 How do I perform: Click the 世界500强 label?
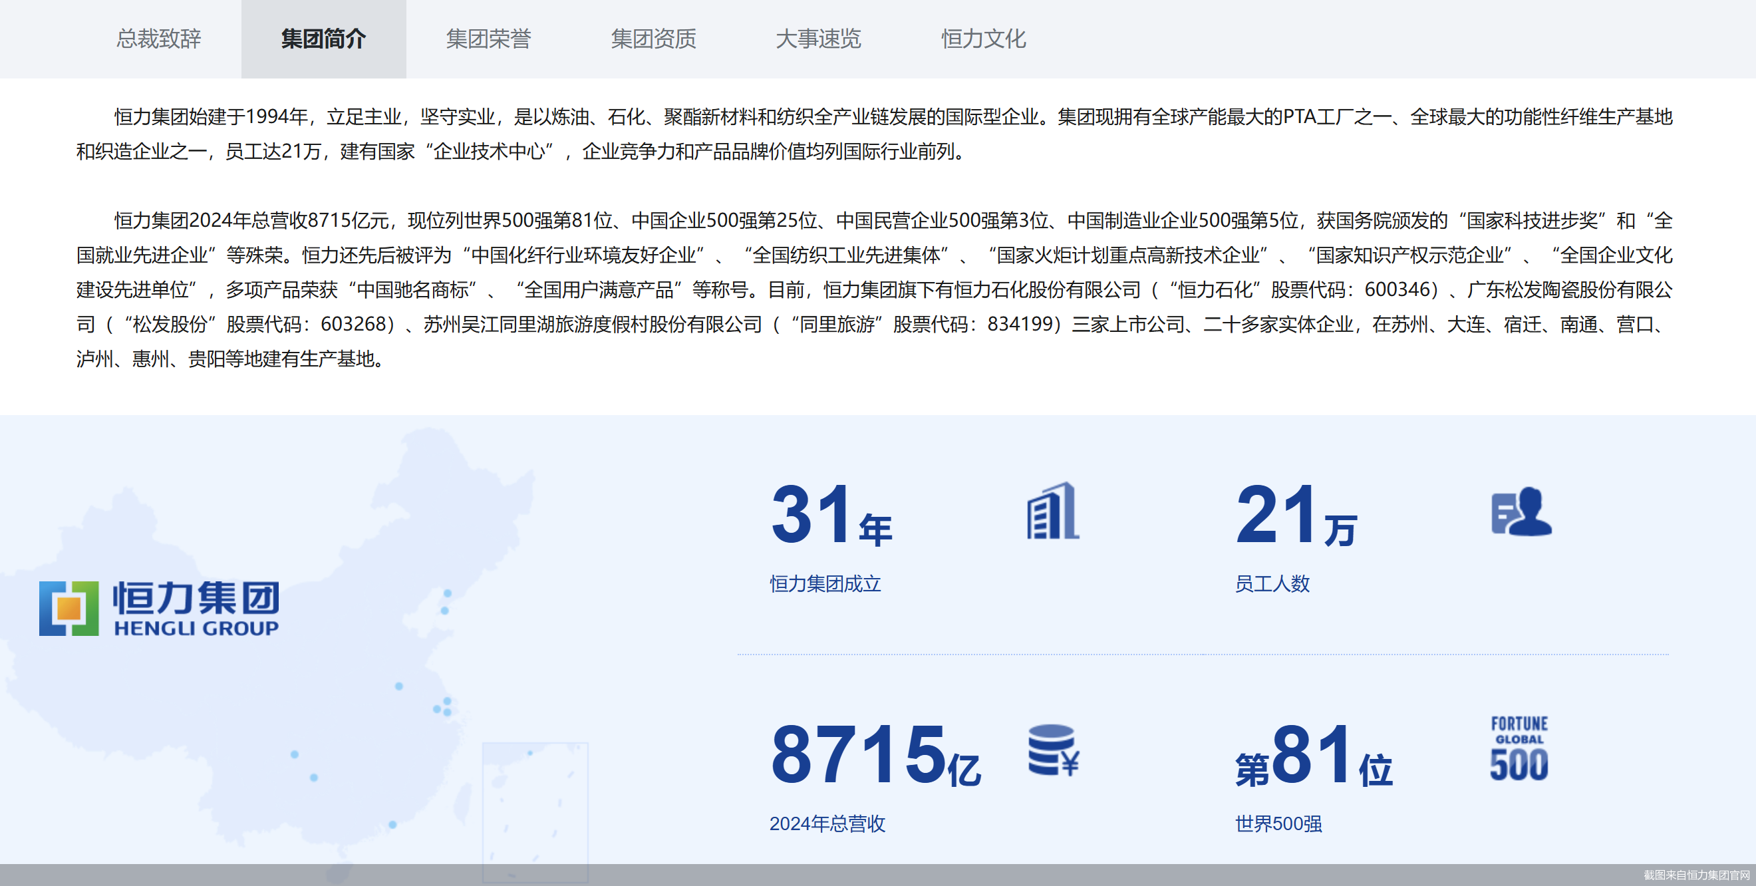click(1278, 824)
